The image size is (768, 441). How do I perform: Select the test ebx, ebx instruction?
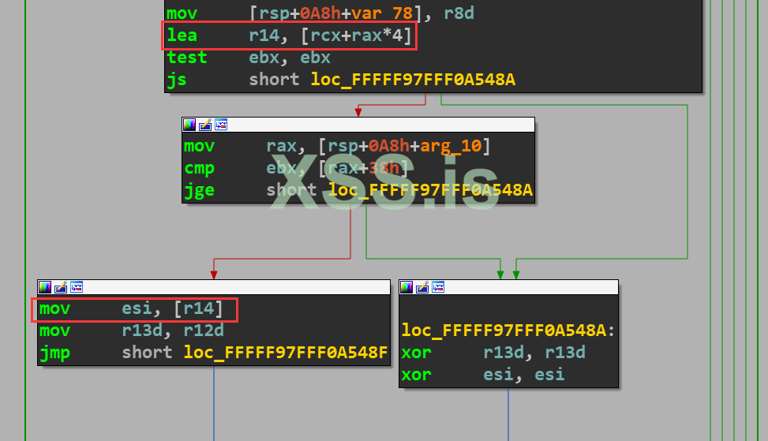tap(249, 58)
